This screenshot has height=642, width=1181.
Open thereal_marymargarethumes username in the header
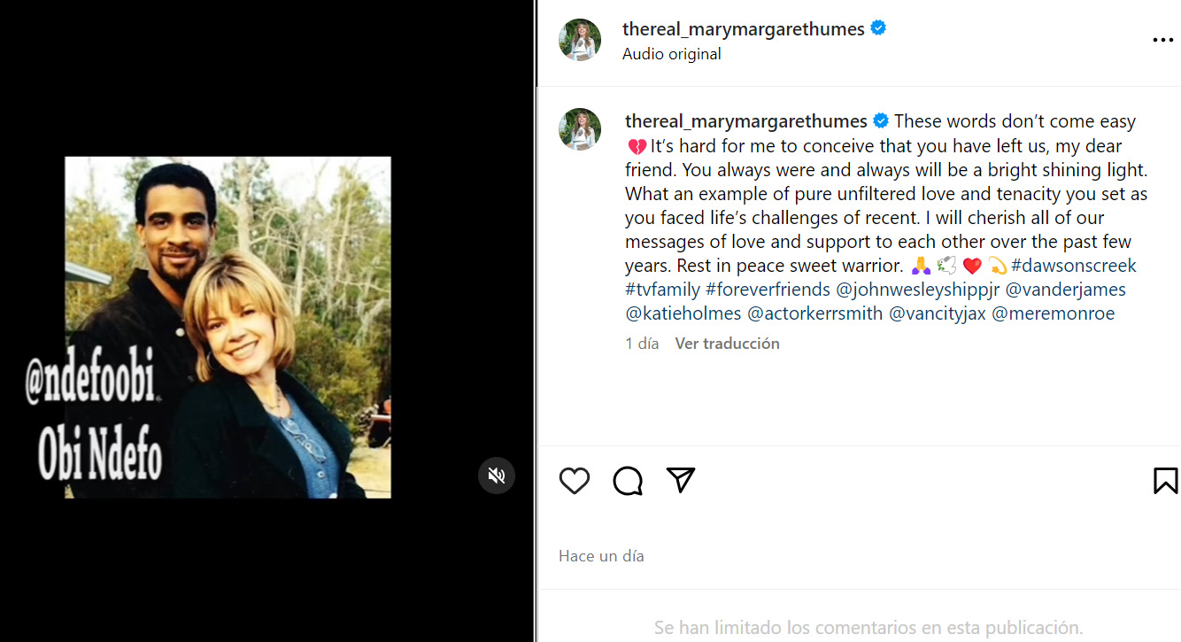click(743, 29)
